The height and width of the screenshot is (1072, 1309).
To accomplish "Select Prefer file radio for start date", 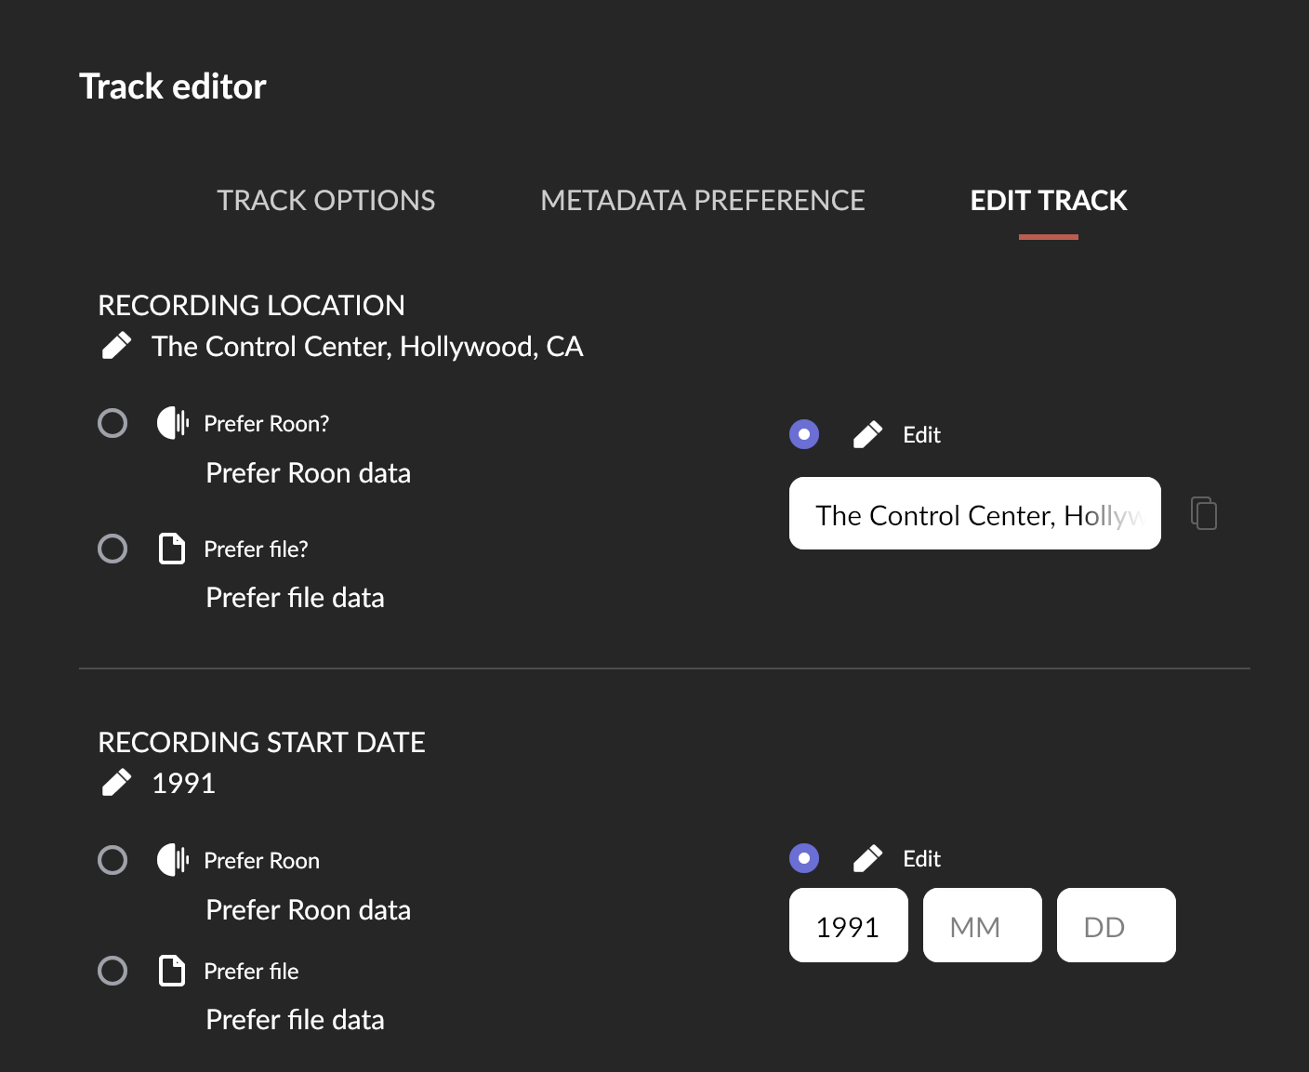I will coord(112,971).
